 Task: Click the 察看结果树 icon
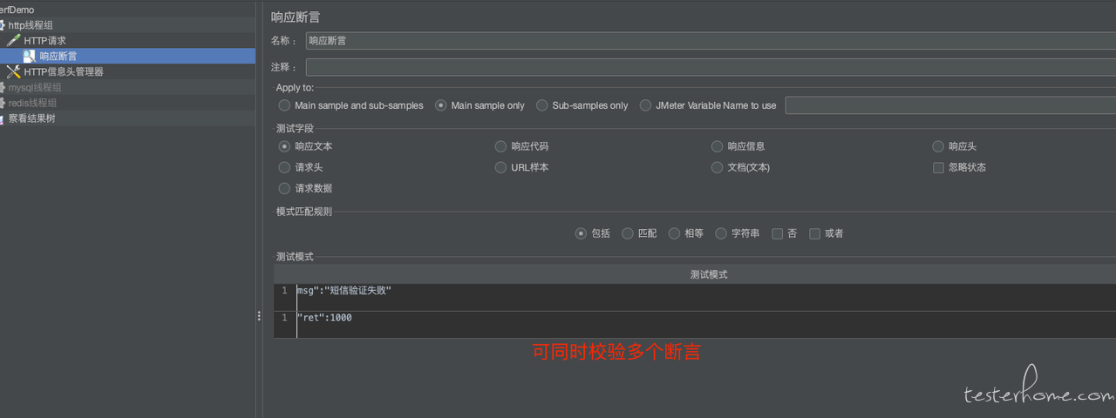pyautogui.click(x=2, y=118)
